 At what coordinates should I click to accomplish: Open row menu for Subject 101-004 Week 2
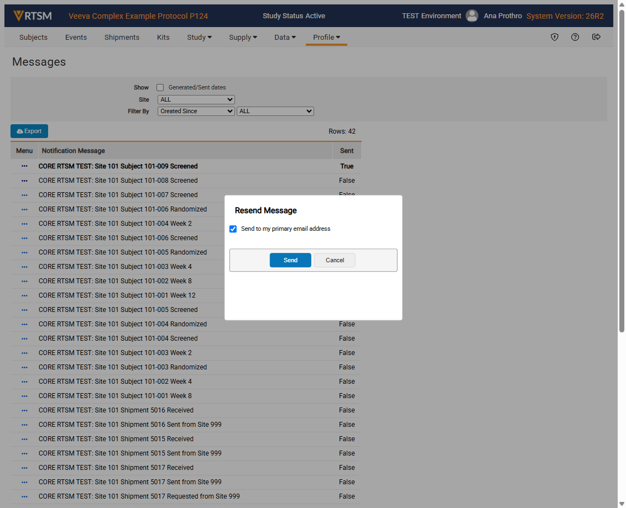point(24,224)
